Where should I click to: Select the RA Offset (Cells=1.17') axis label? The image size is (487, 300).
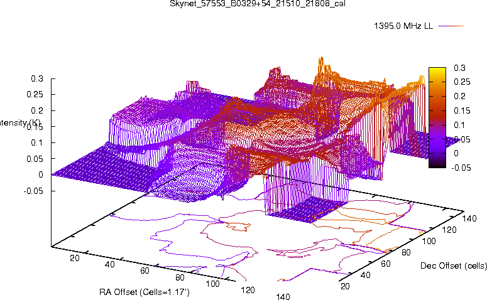144,292
